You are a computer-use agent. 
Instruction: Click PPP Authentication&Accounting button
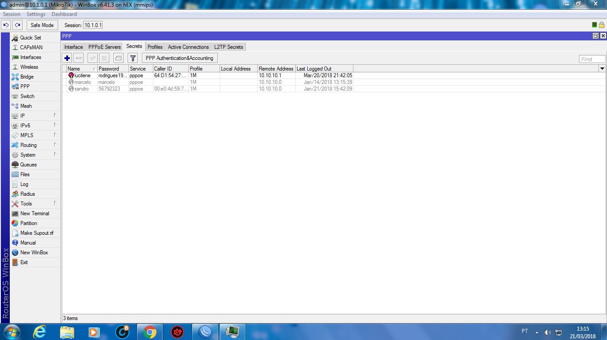tap(180, 58)
